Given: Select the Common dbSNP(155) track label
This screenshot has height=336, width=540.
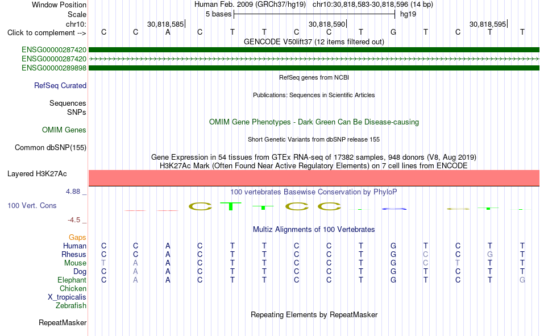Looking at the screenshot, I should click(x=51, y=147).
